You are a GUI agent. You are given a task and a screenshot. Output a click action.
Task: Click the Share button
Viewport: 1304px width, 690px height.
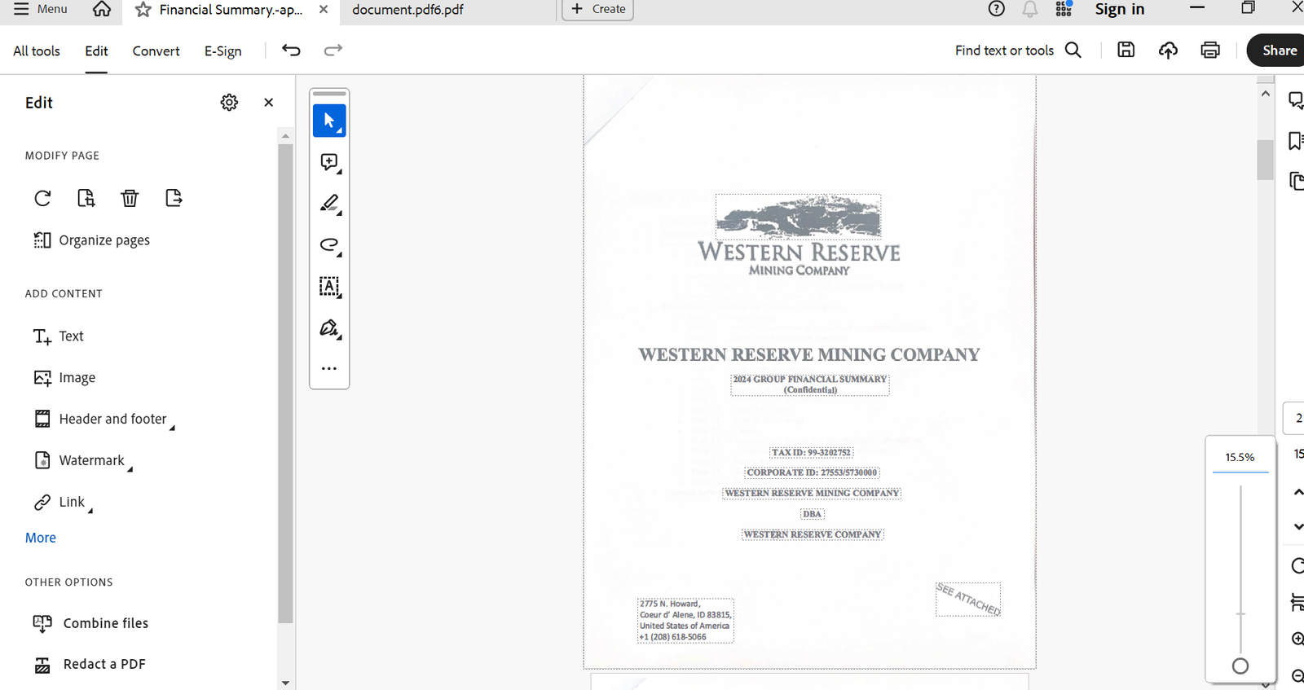(1277, 51)
